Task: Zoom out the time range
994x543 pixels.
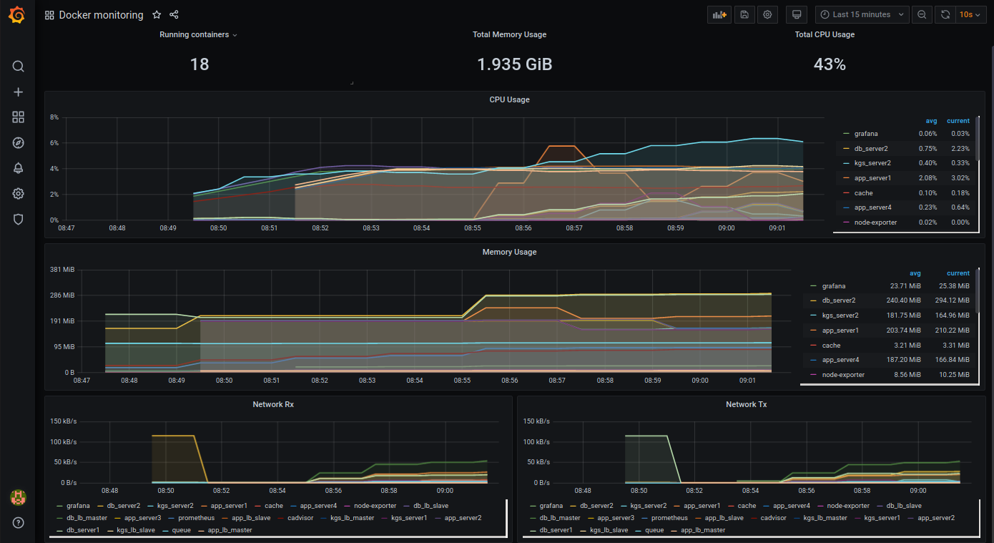Action: coord(922,14)
